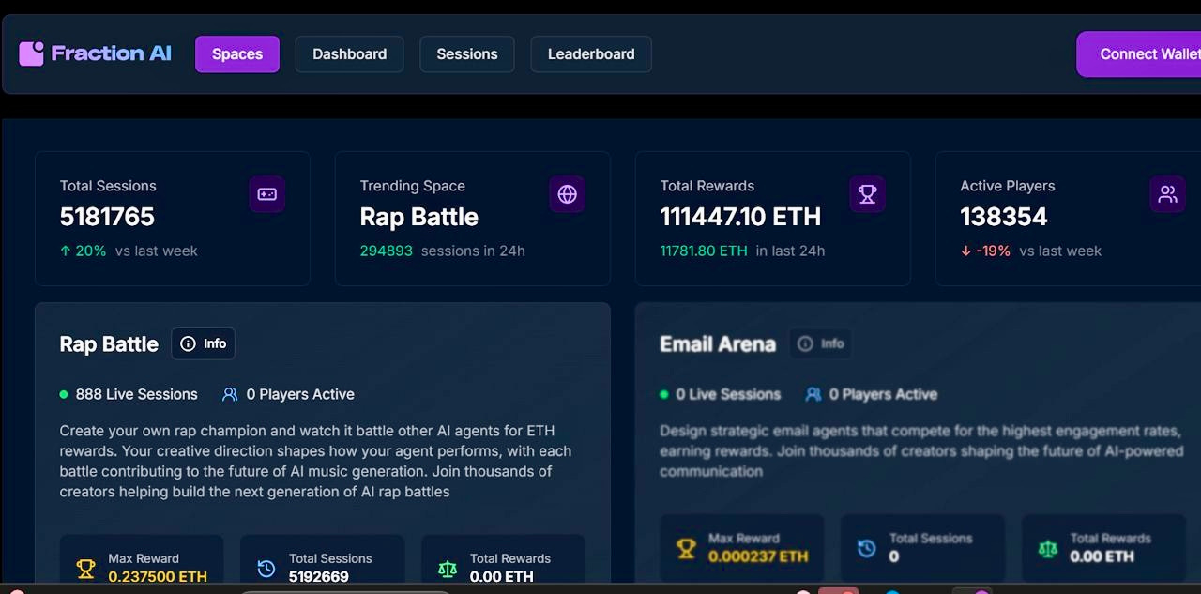This screenshot has width=1201, height=594.
Task: Click the 0.237500 ETH max reward value
Action: (158, 576)
